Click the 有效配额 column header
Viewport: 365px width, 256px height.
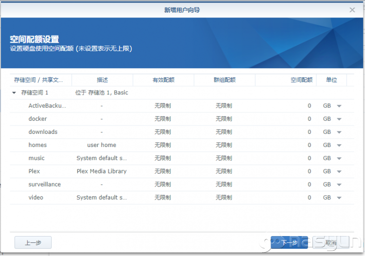pyautogui.click(x=164, y=80)
